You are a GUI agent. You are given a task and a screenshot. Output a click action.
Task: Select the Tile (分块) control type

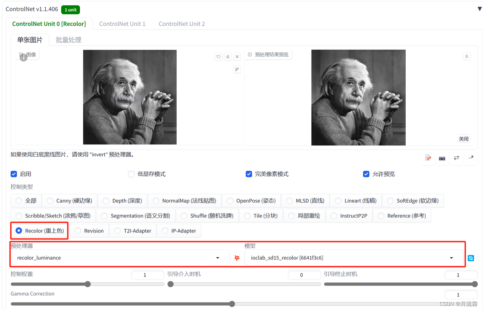click(261, 216)
